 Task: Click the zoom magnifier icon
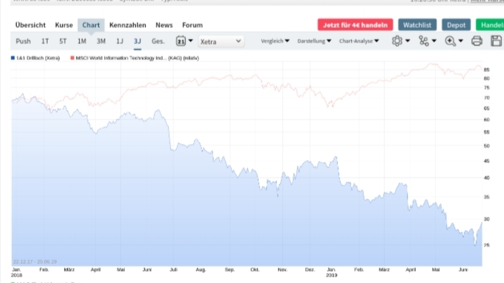[451, 41]
